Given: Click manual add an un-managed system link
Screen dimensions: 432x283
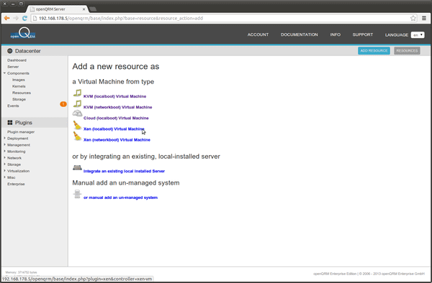Looking at the screenshot, I should pos(120,198).
